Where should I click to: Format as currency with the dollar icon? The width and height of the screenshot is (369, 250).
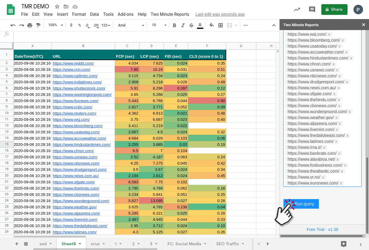(71, 25)
